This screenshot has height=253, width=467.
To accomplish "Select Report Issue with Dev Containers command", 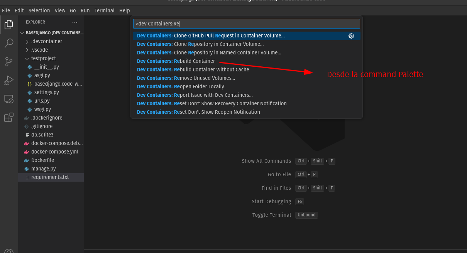I will [247, 95].
